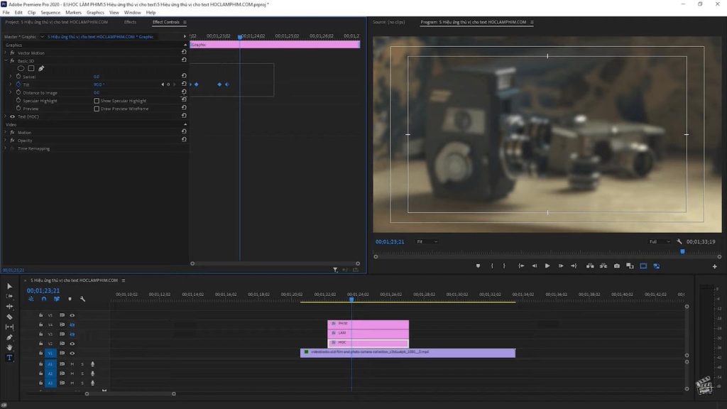Toggle eye visibility of Text (HOC) layer

(x=12, y=116)
